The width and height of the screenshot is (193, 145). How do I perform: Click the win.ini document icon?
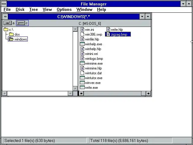(x=82, y=30)
